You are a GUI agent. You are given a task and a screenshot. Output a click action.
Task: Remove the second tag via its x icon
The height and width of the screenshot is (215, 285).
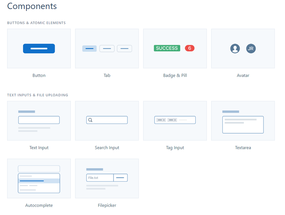point(175,120)
